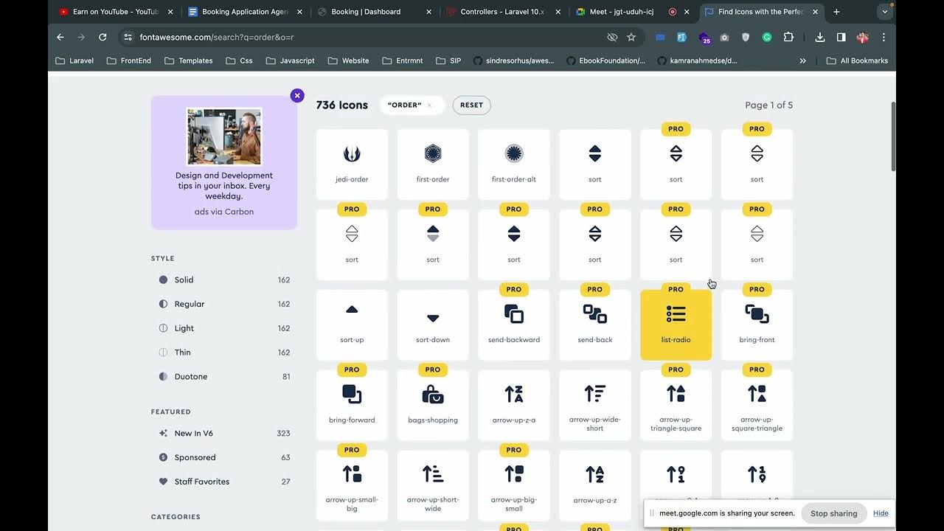Open the sort-down icon card
This screenshot has height=531, width=944.
coord(433,324)
